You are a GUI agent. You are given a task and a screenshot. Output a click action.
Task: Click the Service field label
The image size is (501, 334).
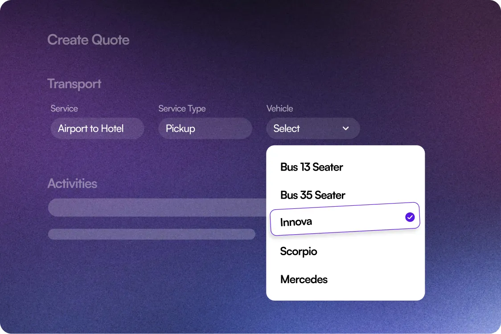click(64, 109)
